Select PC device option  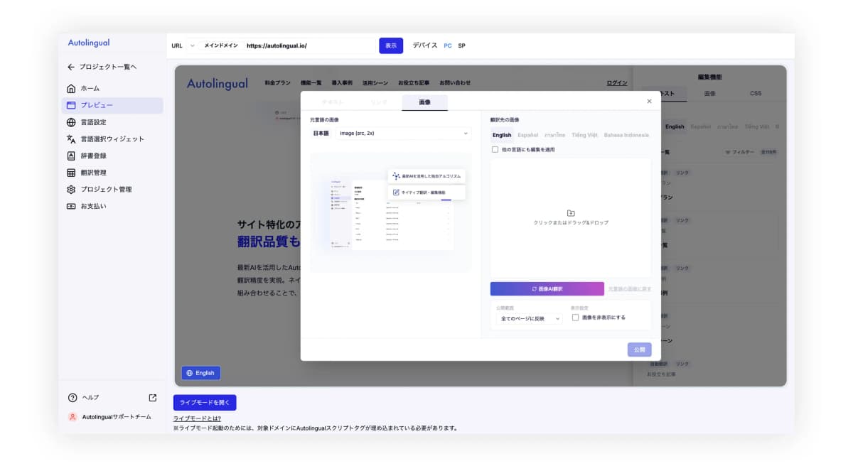coord(448,45)
